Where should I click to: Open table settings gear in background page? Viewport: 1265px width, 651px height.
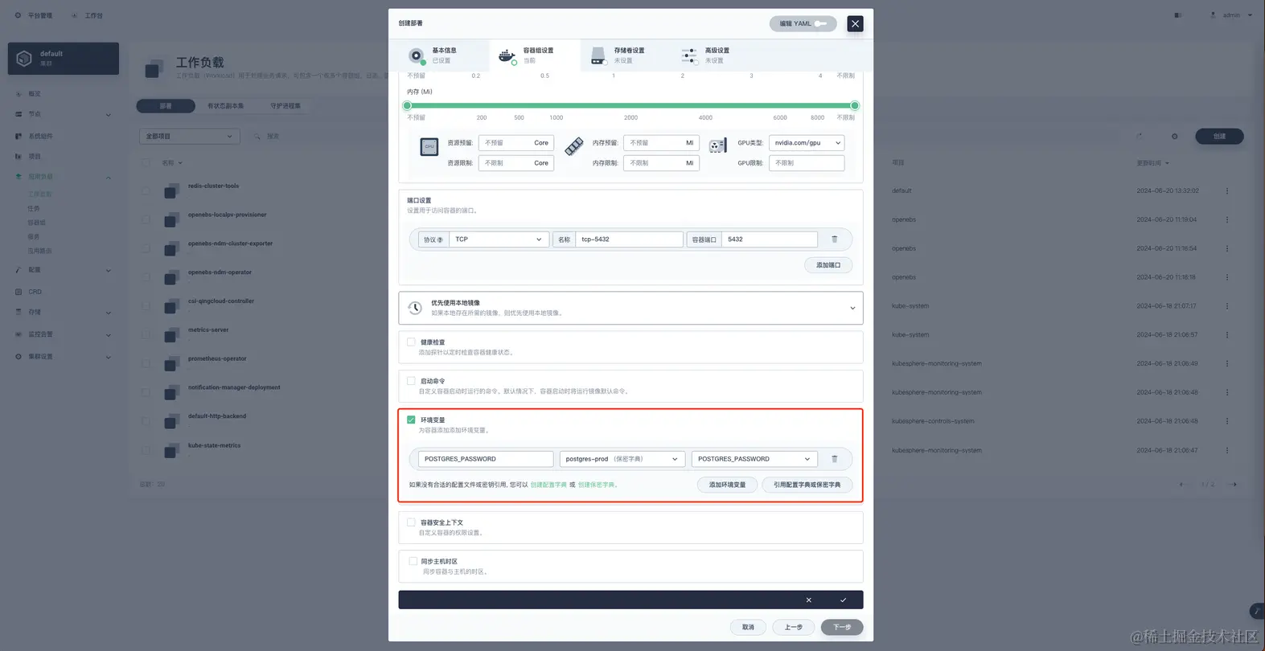[x=1174, y=137]
